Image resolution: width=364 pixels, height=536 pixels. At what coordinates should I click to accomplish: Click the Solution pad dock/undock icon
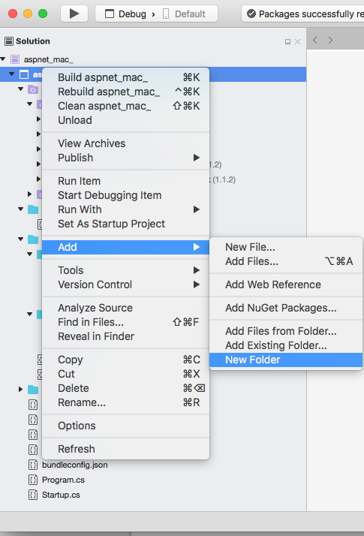287,42
